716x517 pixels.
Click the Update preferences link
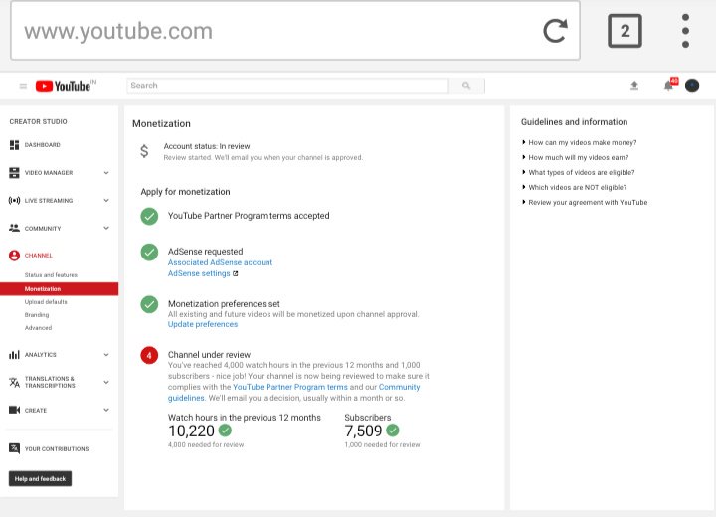[203, 324]
